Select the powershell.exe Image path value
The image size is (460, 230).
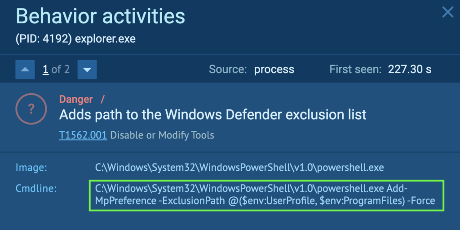(x=239, y=168)
